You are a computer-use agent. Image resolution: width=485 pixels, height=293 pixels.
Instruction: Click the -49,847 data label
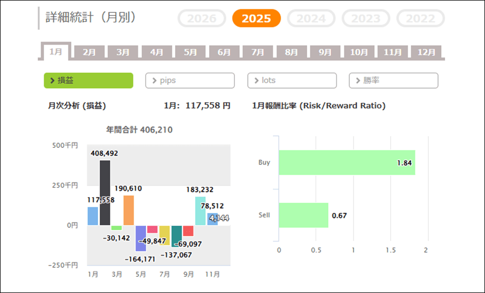pyautogui.click(x=152, y=241)
